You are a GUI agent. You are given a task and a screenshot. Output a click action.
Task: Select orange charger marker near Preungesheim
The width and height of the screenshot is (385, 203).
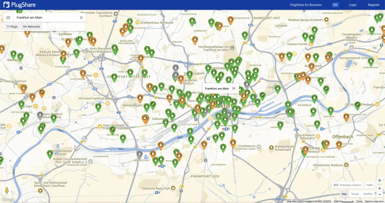230,20
